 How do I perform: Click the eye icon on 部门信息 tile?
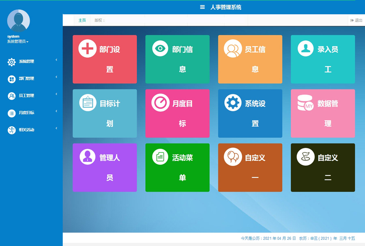coord(160,49)
